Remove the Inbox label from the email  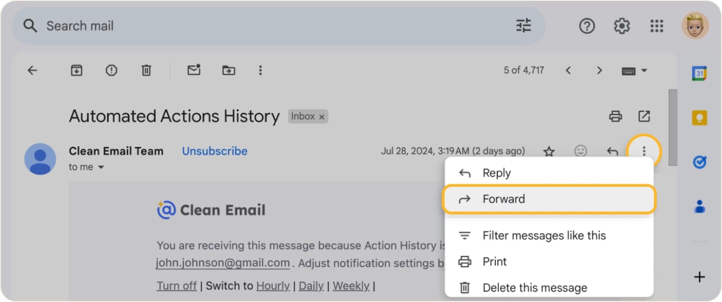pos(322,117)
